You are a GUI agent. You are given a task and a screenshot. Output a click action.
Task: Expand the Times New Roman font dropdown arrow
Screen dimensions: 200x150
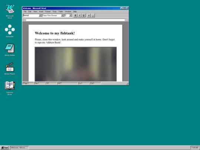[x=62, y=16]
